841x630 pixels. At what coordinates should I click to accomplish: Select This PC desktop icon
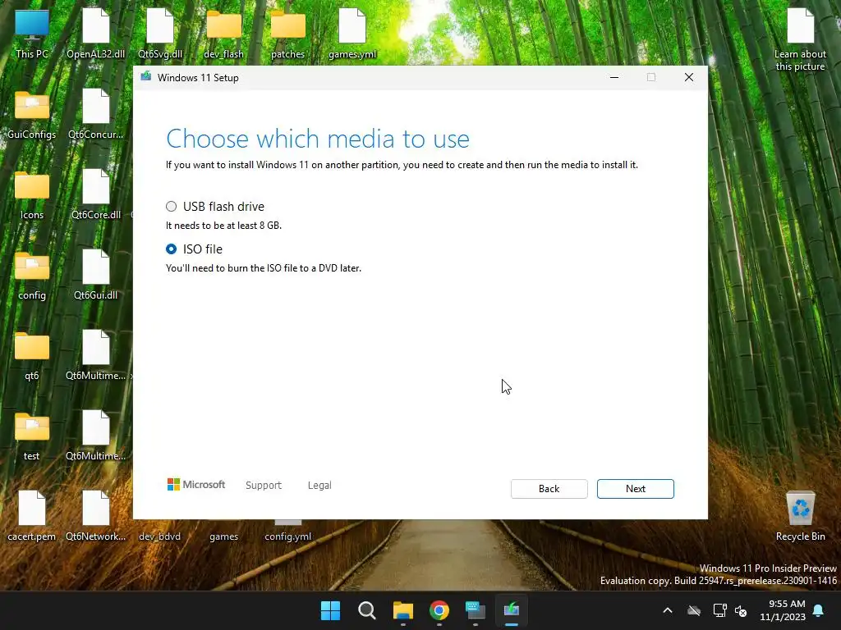[32, 34]
